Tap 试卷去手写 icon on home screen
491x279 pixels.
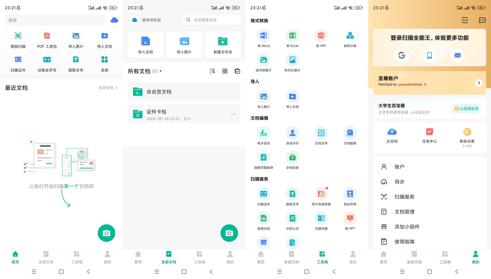(x=47, y=60)
